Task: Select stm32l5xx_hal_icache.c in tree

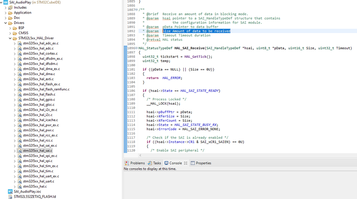Action: click(40, 120)
